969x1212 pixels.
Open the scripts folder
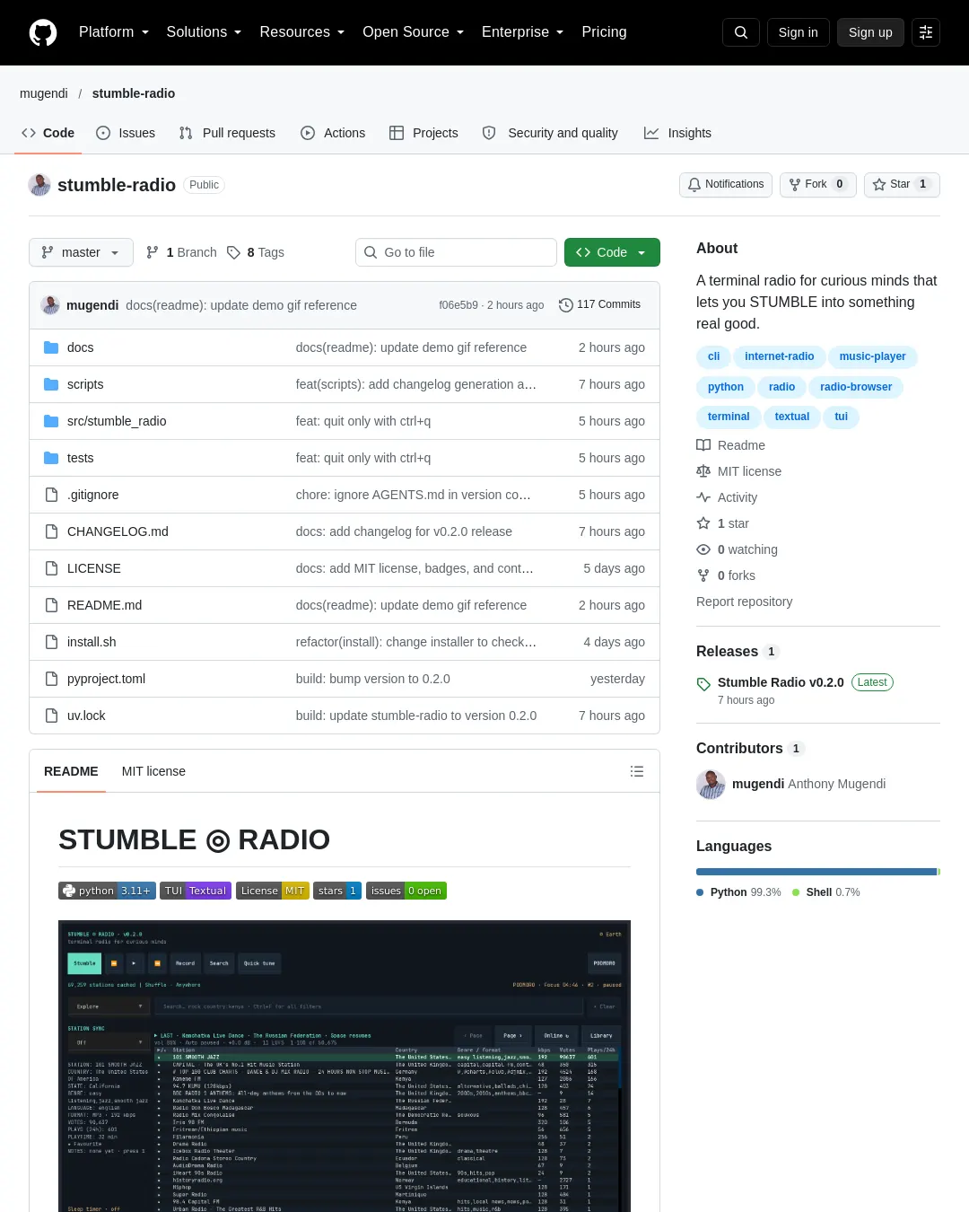point(85,384)
